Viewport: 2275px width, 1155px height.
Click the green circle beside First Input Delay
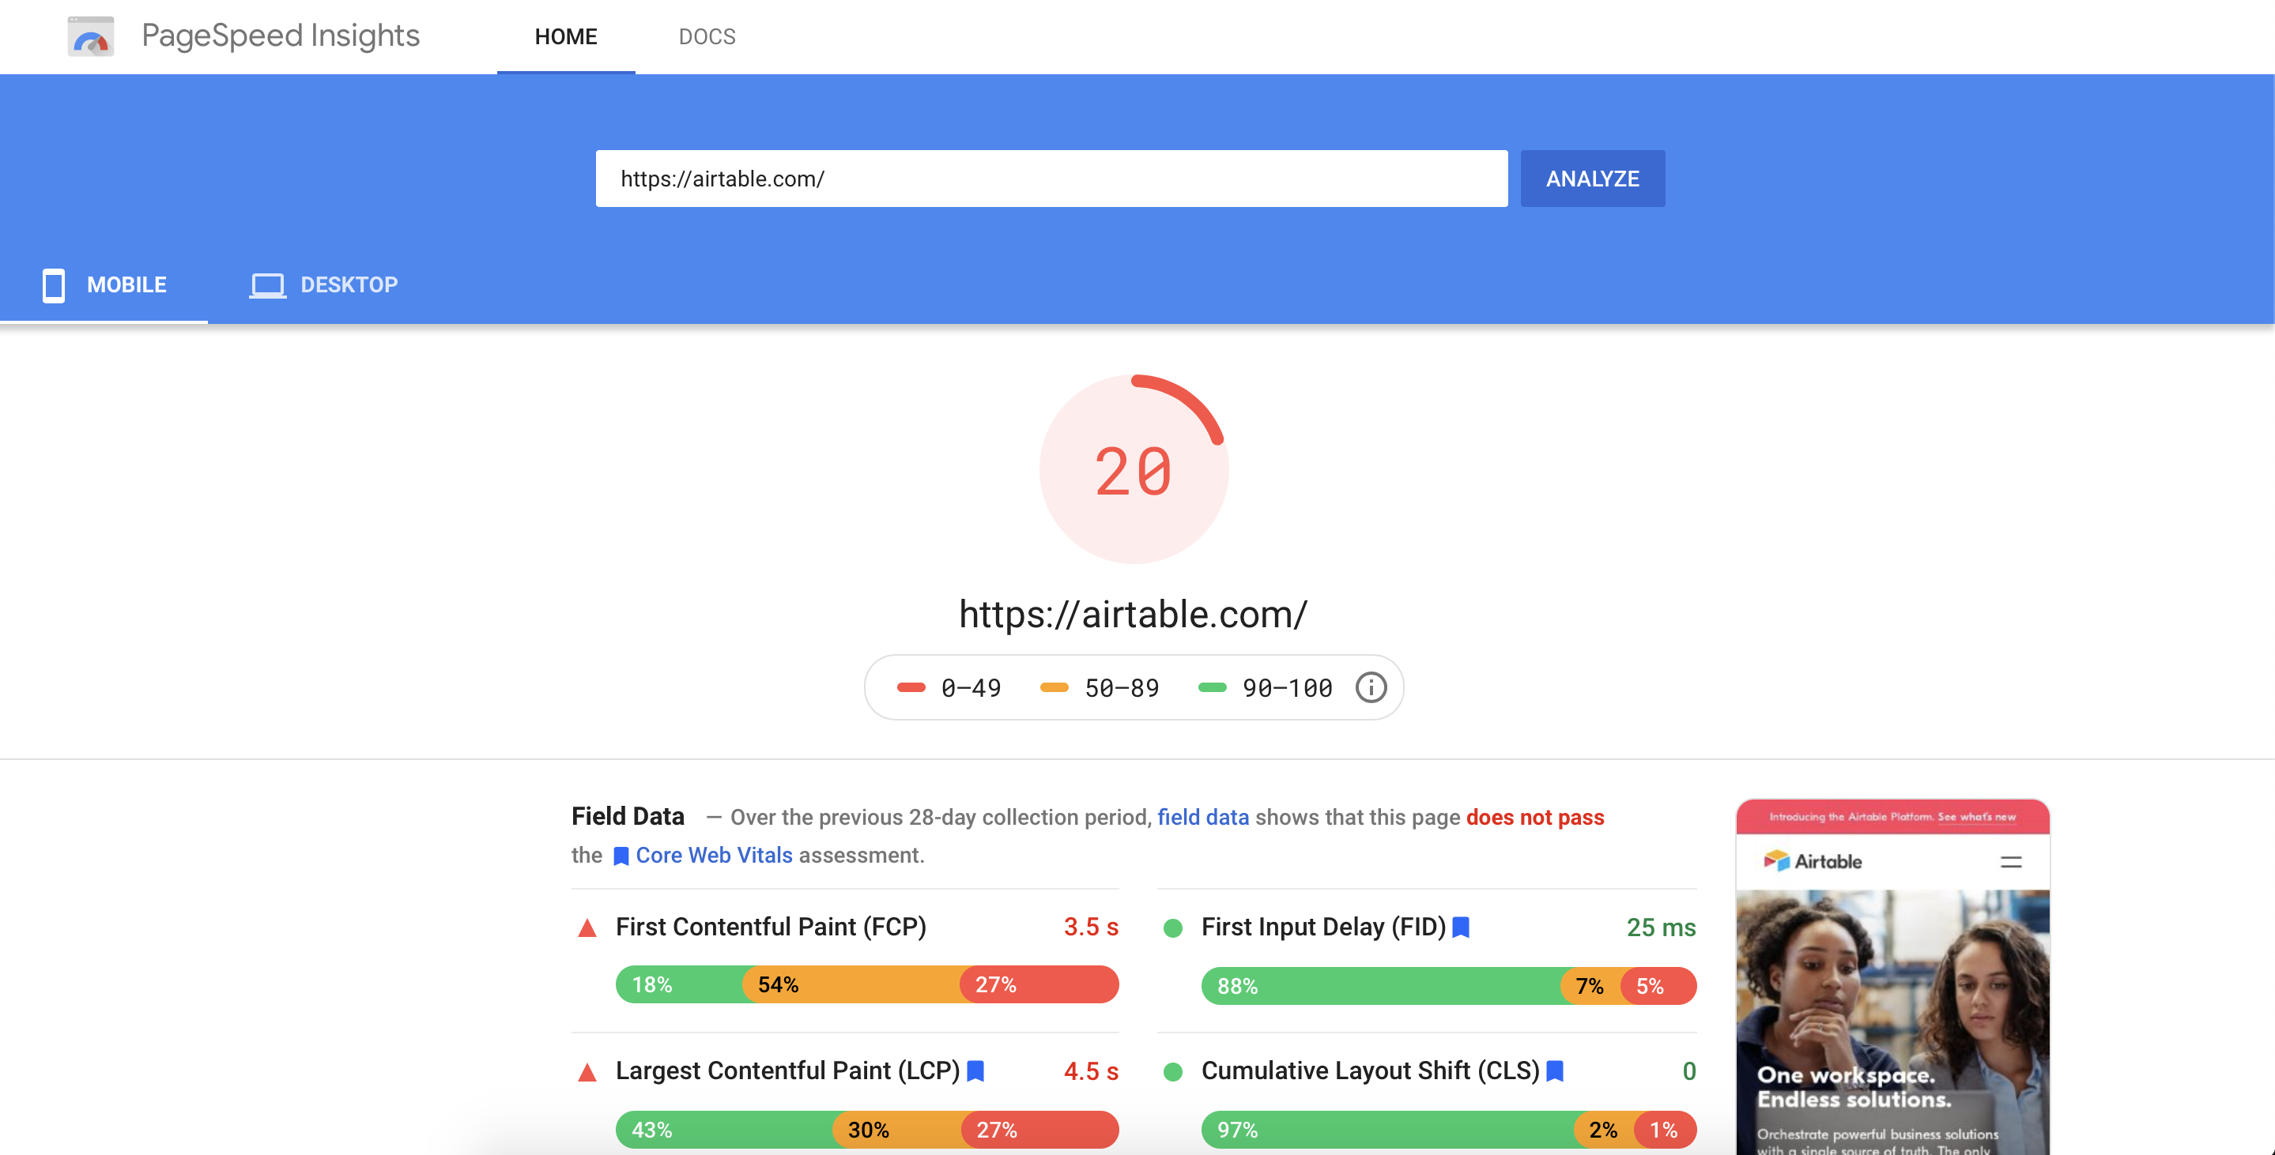[x=1173, y=928]
